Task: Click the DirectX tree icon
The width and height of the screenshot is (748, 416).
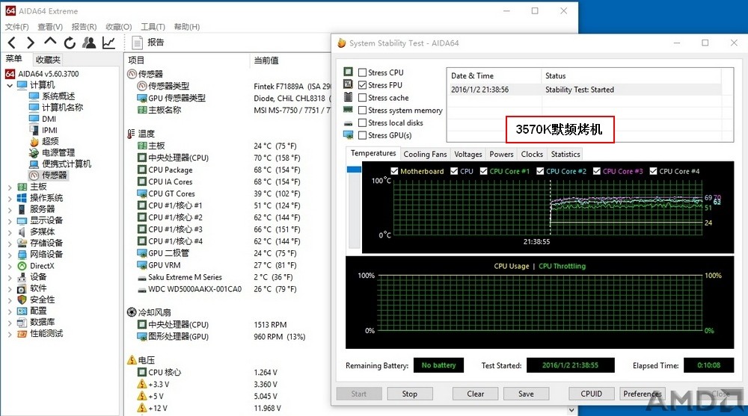Action: (x=22, y=266)
